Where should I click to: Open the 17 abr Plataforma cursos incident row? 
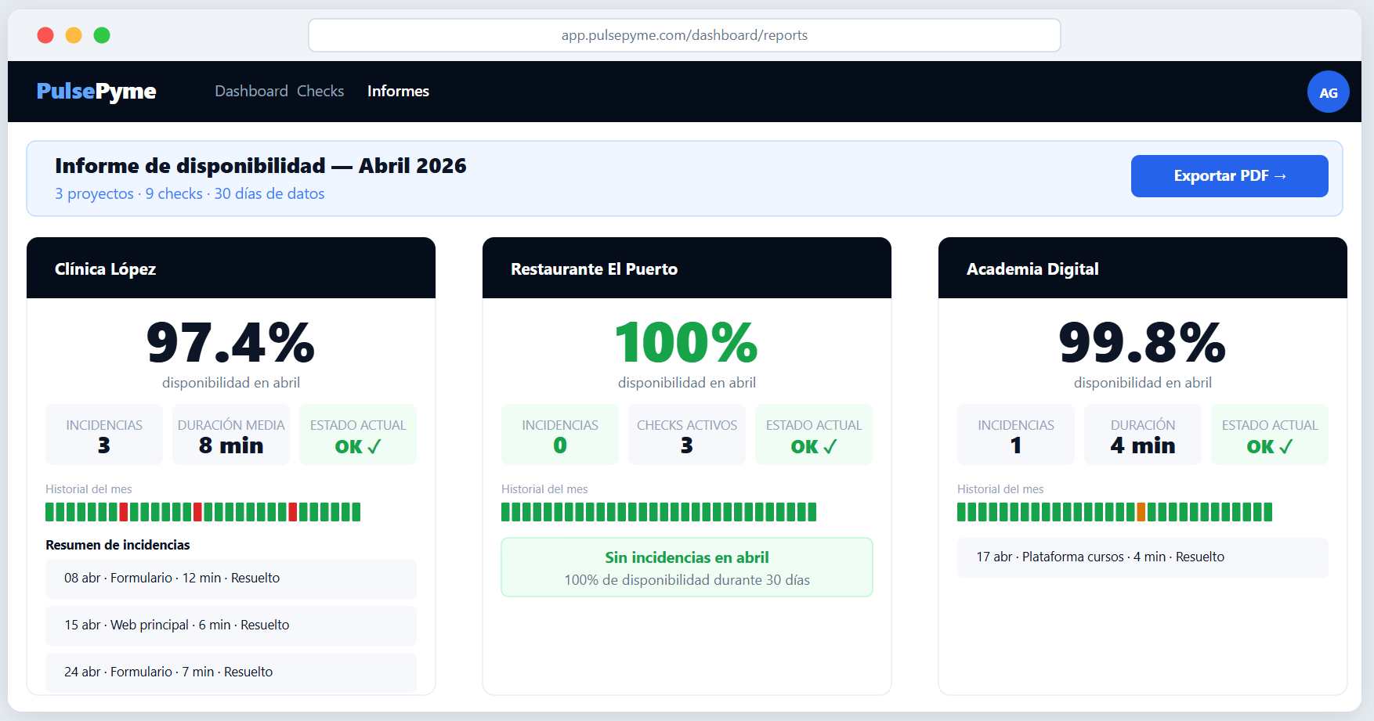(1143, 557)
